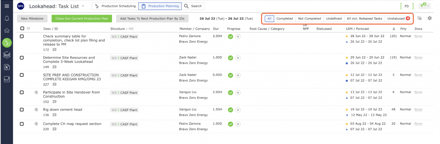This screenshot has height=144, width=440.
Task: Mark task 136 as not complete (X)
Action: click(x=238, y=110)
